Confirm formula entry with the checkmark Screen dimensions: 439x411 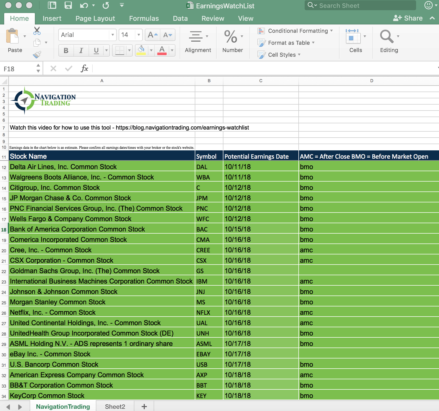pos(69,69)
